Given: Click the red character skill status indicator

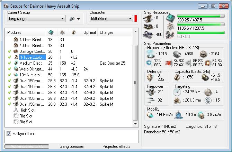Looking at the screenshot, I should tap(135, 19).
